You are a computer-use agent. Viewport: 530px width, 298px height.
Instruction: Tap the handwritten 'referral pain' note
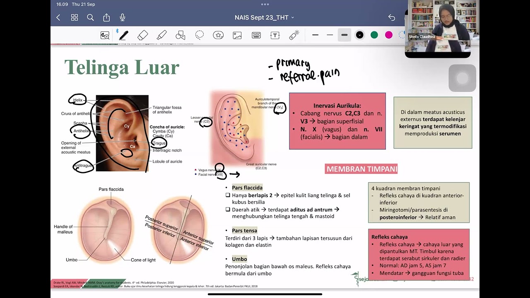click(x=309, y=76)
